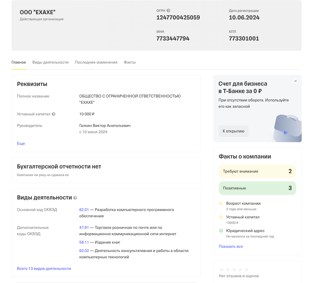Click yellow dot beside Возраст компании
The width and height of the screenshot is (319, 283).
click(221, 203)
